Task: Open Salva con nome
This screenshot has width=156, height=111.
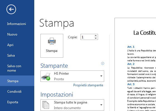Action: click(14, 68)
